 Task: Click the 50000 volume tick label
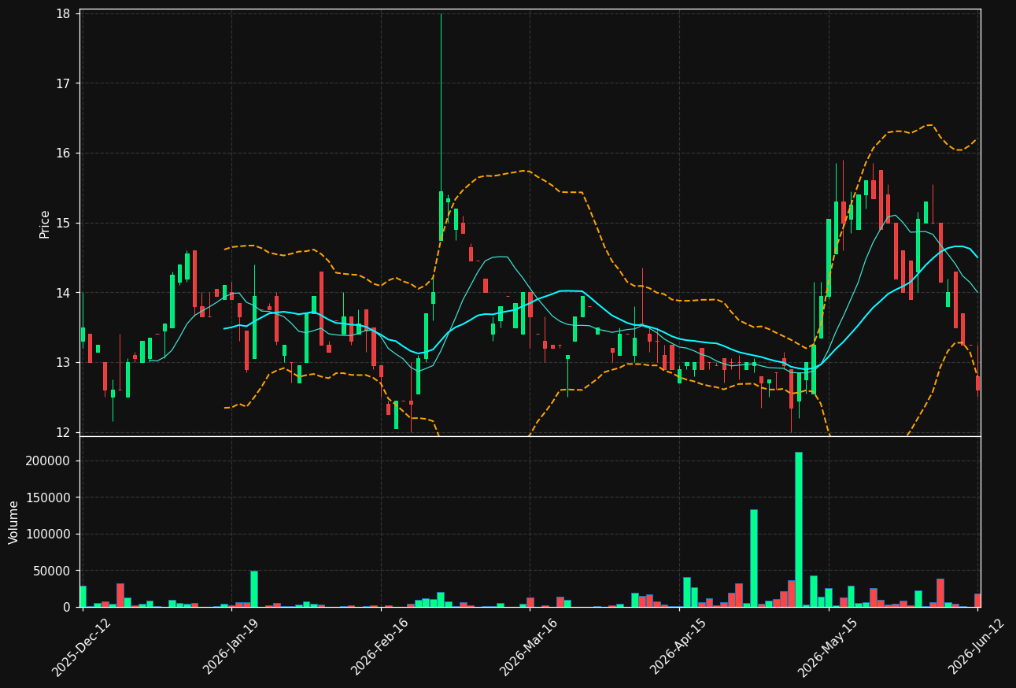click(x=51, y=571)
